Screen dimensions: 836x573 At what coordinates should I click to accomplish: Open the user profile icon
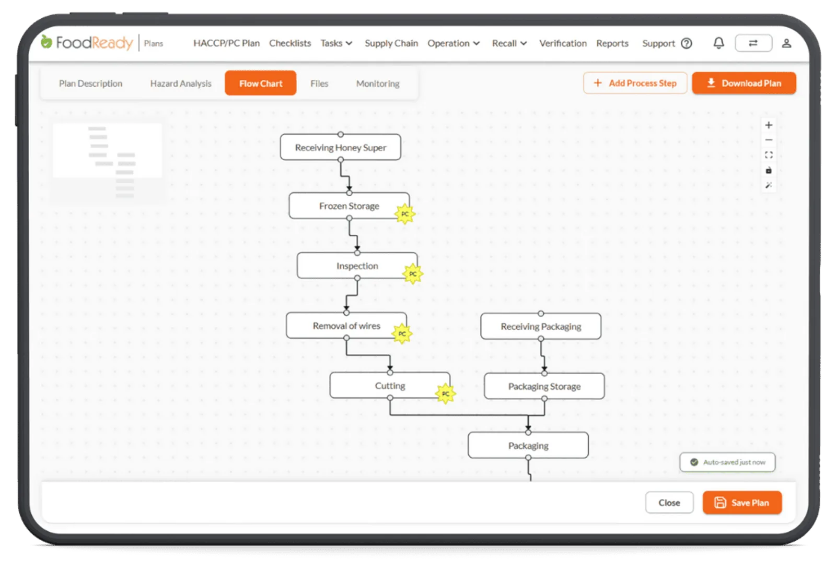pos(786,43)
